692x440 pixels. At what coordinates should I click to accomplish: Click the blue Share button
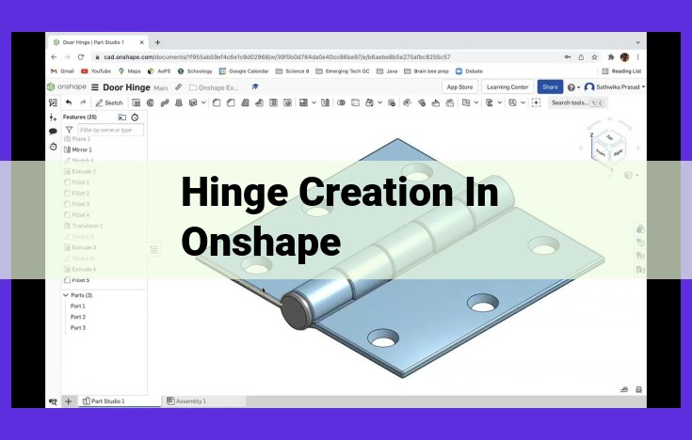coord(550,86)
